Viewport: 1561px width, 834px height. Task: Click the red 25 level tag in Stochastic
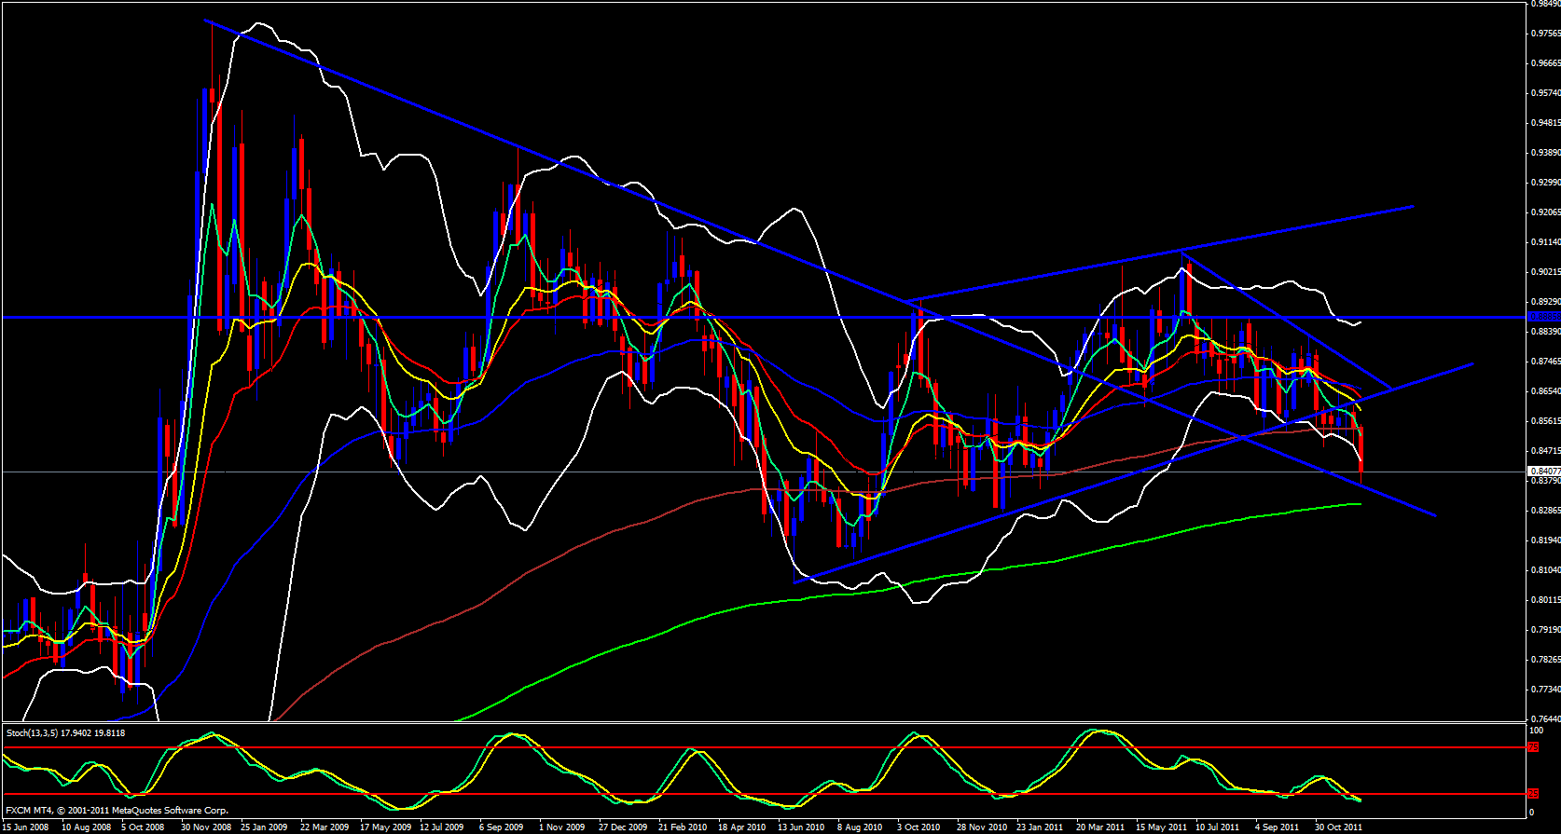point(1532,794)
